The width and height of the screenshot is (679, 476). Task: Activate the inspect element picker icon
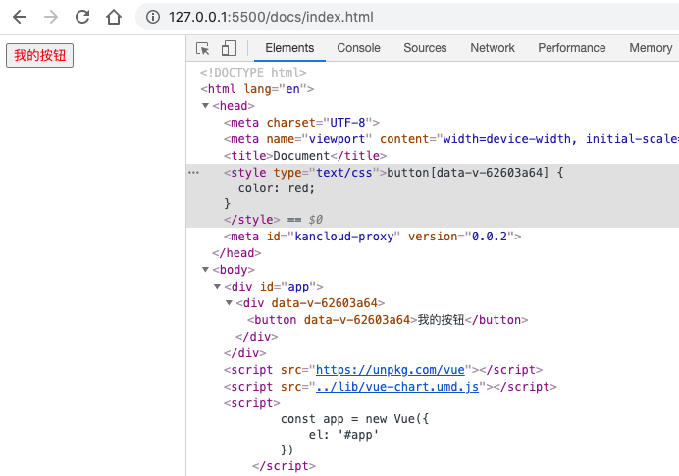(203, 48)
